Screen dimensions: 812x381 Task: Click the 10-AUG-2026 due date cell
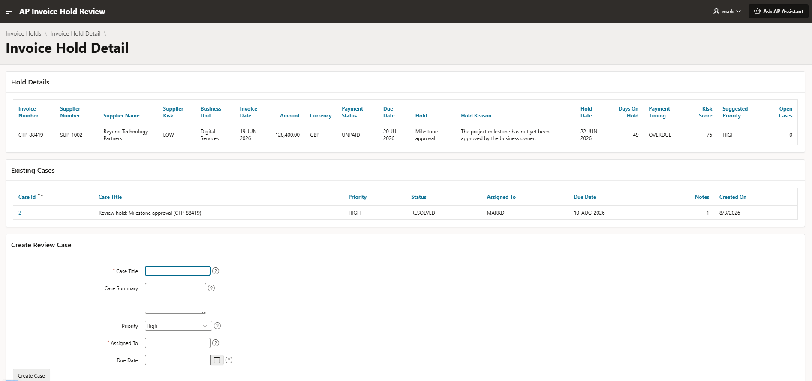(x=589, y=213)
